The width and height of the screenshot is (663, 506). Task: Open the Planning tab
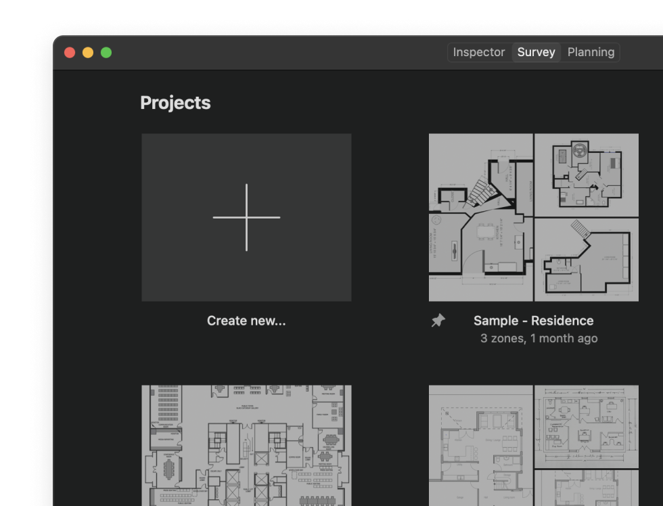591,52
